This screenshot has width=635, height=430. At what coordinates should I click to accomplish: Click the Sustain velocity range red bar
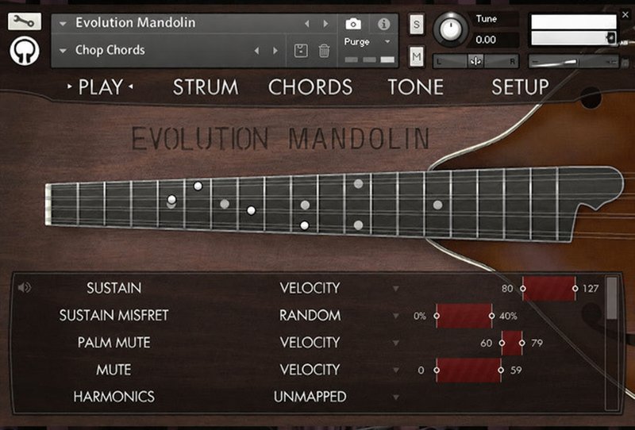[549, 288]
